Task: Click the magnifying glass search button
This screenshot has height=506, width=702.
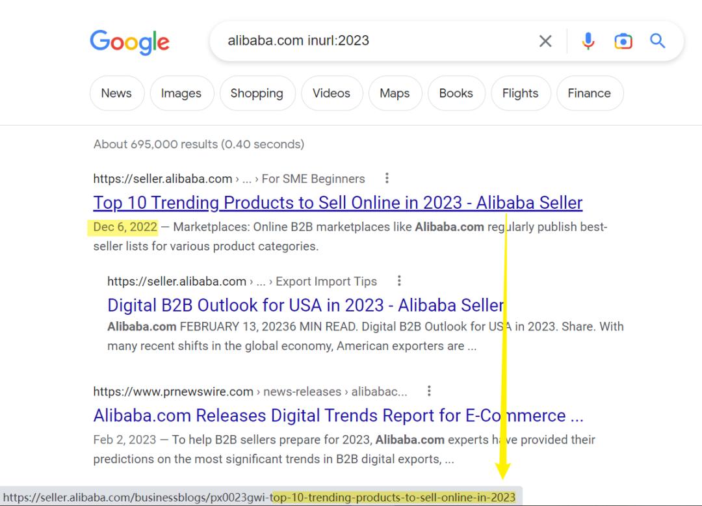Action: point(658,41)
